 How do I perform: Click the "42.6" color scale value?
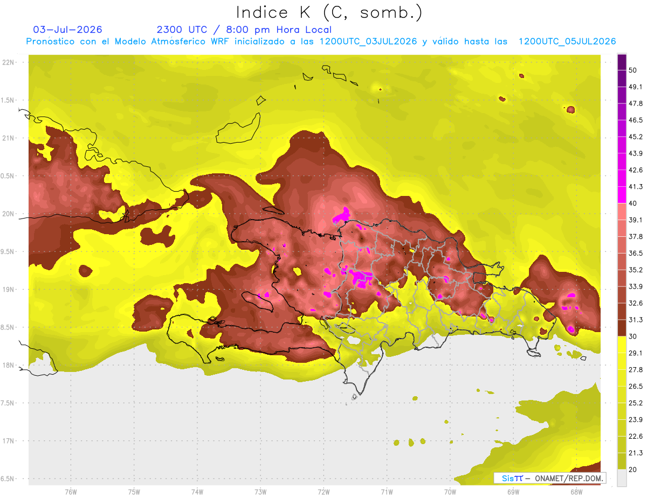coord(636,170)
